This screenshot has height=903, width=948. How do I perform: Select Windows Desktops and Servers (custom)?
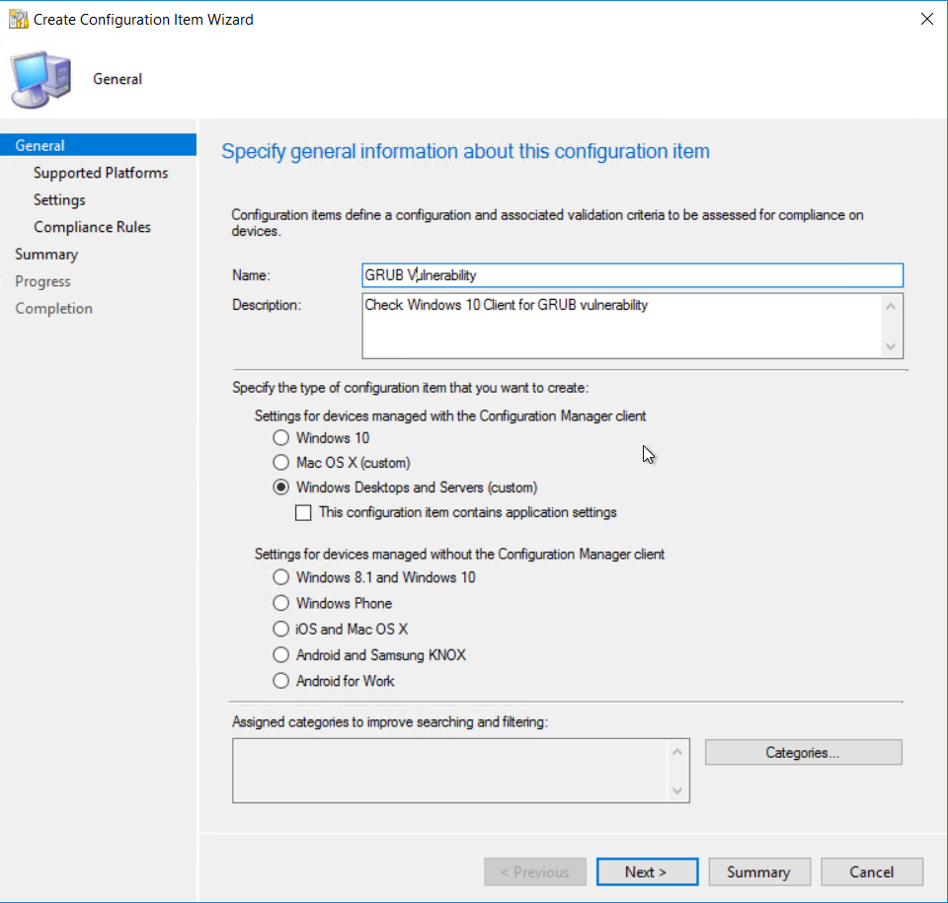pyautogui.click(x=281, y=488)
